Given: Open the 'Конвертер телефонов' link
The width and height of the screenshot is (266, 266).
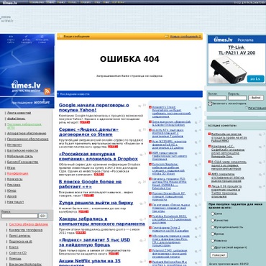Looking at the screenshot, I should point(26,230).
